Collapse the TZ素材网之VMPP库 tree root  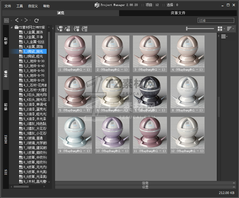coord(12,27)
